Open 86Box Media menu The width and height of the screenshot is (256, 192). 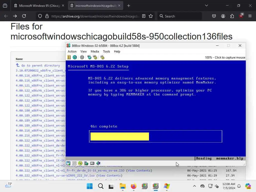pos(95,51)
